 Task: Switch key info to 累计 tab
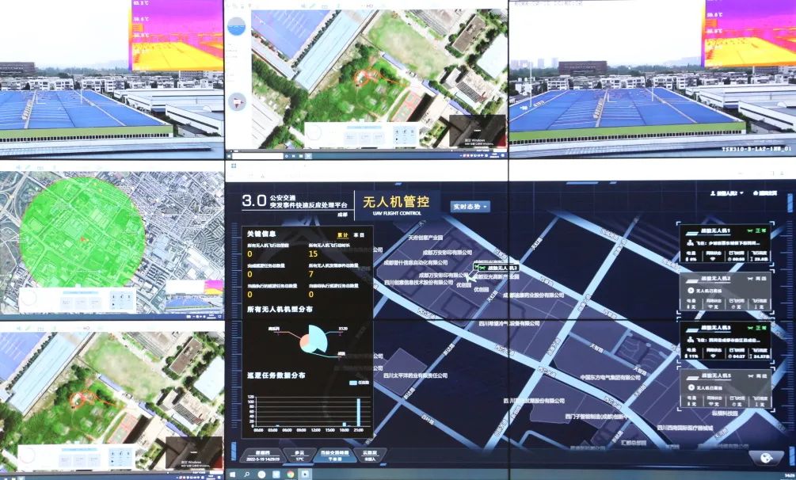tap(343, 234)
